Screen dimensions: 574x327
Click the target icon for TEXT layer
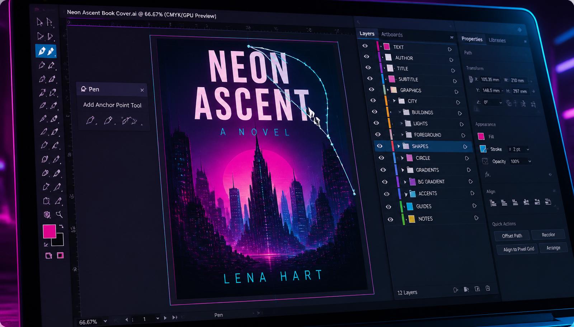450,49
